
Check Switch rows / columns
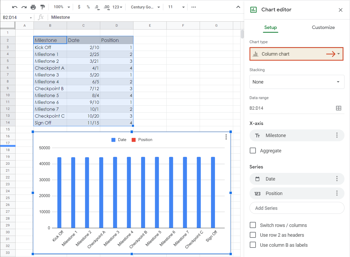click(253, 225)
